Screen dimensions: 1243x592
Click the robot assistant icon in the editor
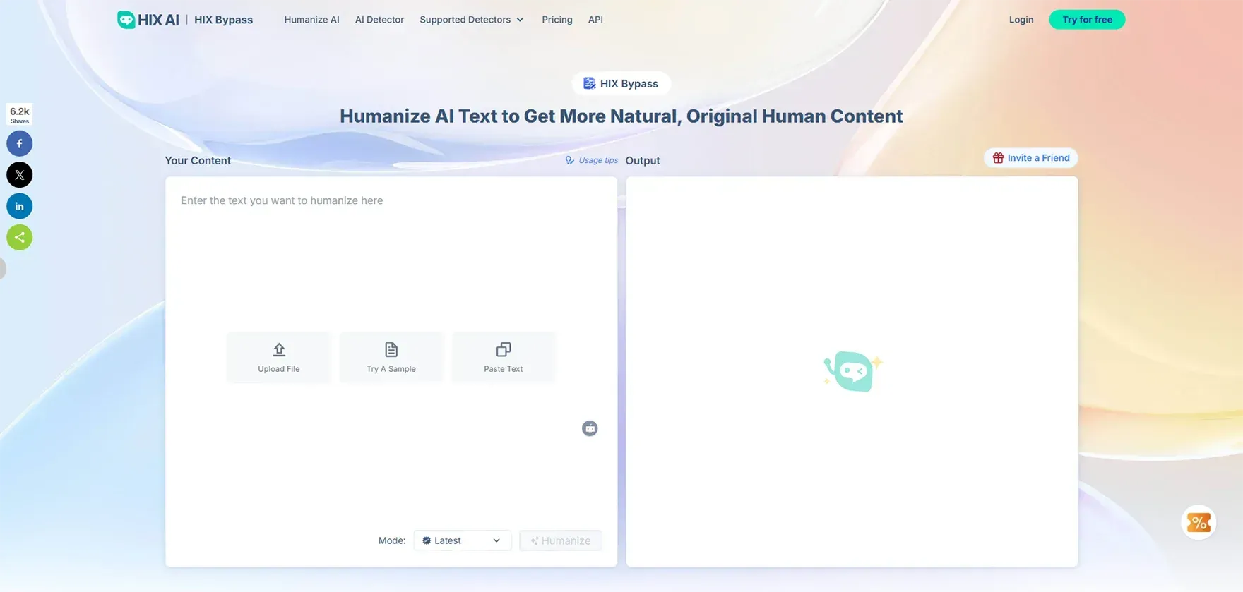pos(590,428)
